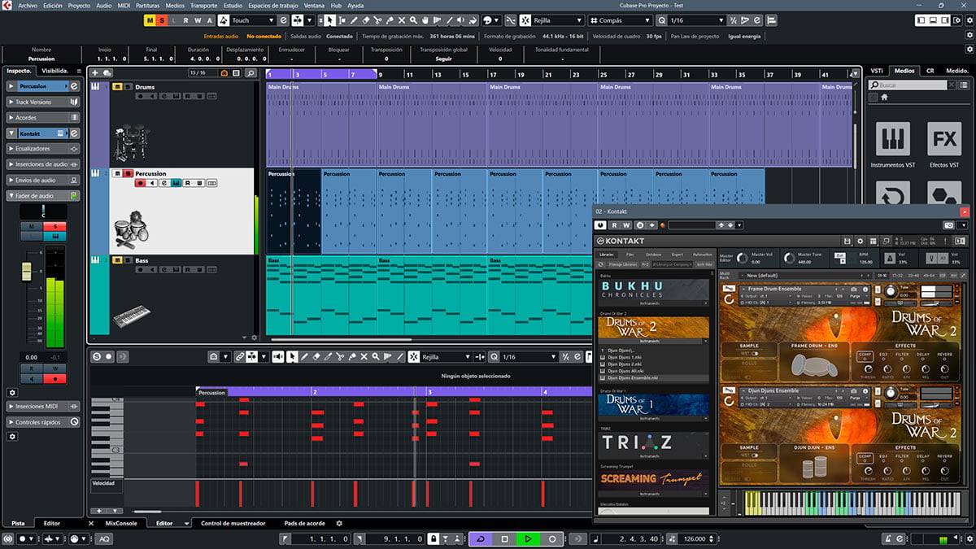Click the Instrumentos VST keyboard tile
The height and width of the screenshot is (549, 976).
[x=892, y=139]
